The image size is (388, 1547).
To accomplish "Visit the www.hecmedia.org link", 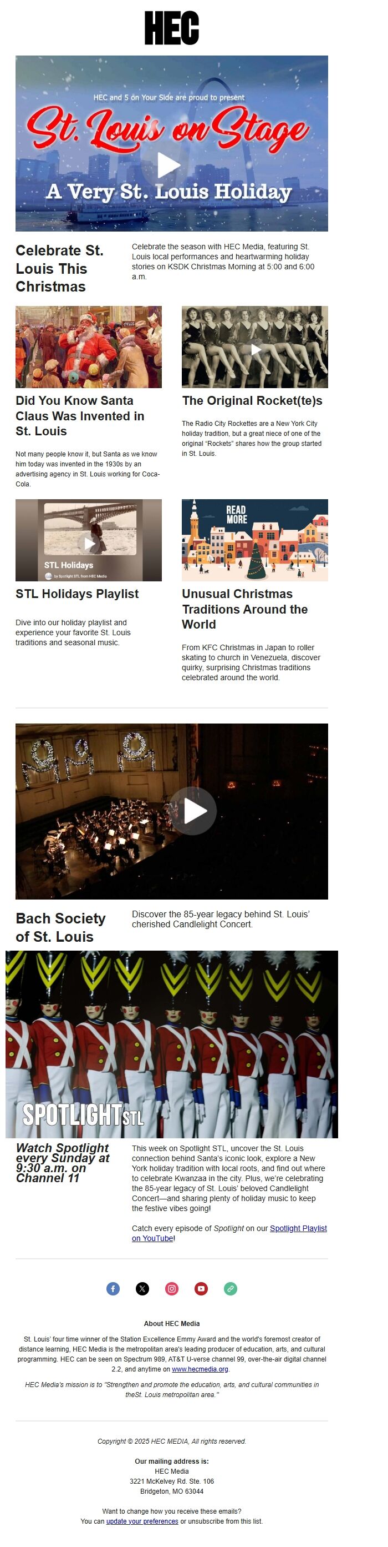I will [x=200, y=1369].
